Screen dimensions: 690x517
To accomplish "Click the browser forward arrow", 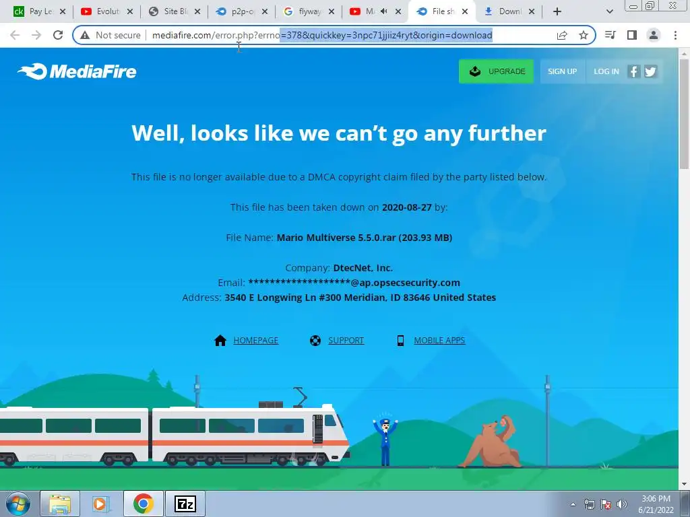I will (x=36, y=35).
